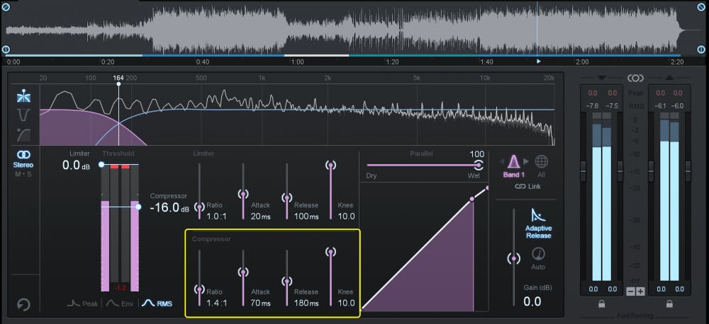Click the reset arrow icon at bottom left
Viewport: 709px width, 324px height.
click(23, 305)
